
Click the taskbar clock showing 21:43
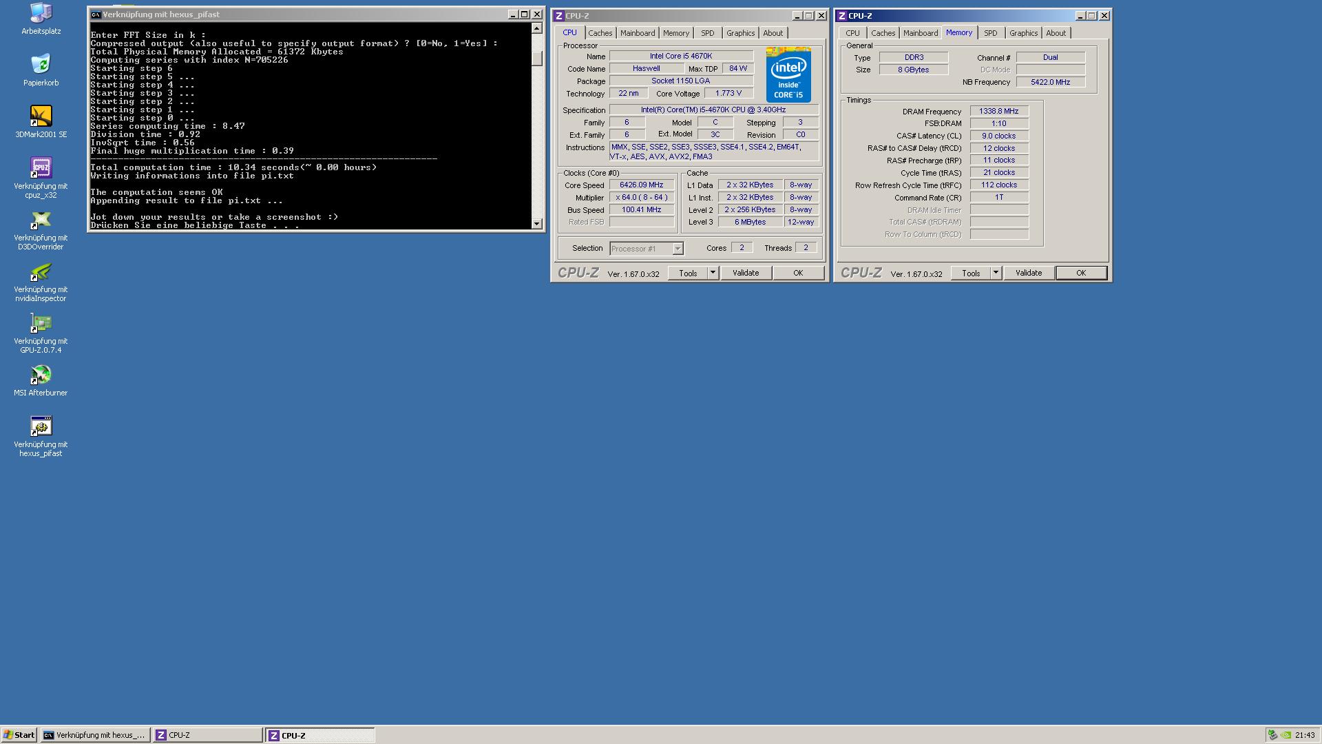pyautogui.click(x=1305, y=735)
